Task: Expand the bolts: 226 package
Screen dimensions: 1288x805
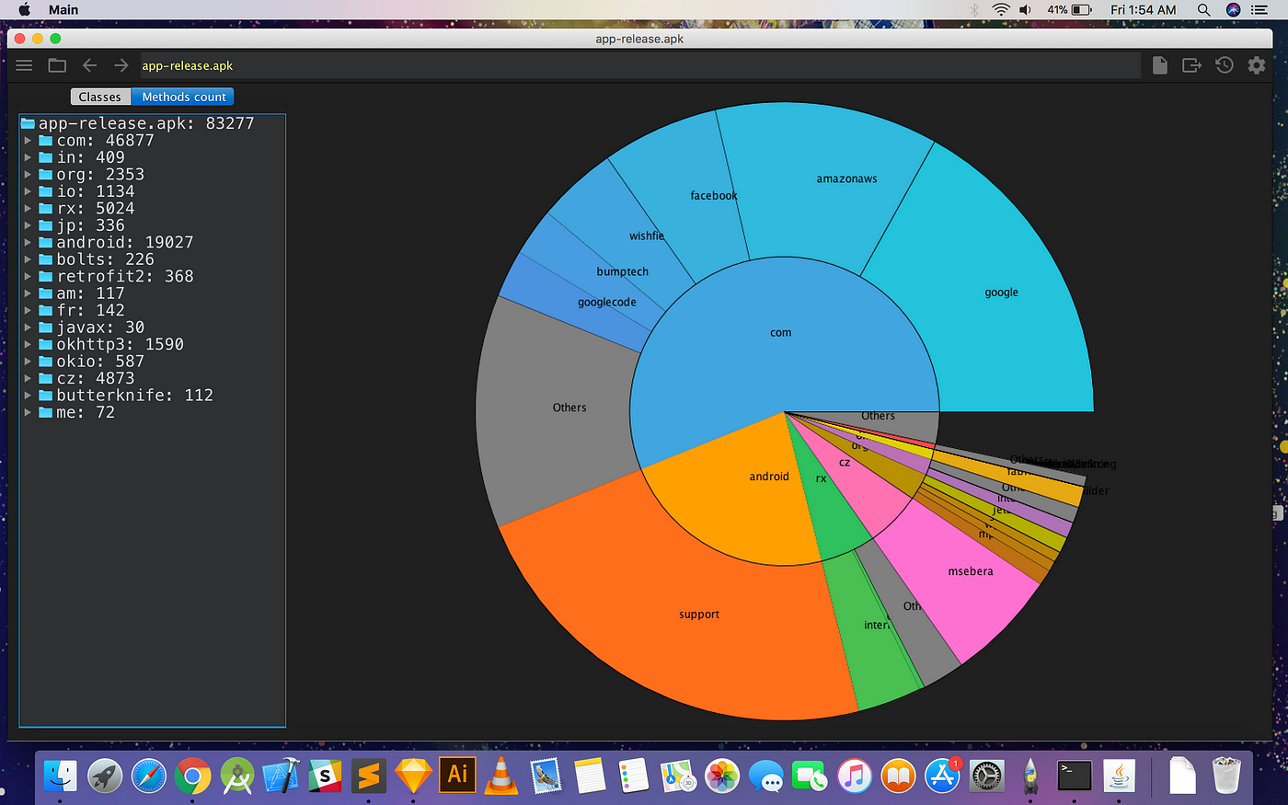Action: click(x=29, y=259)
